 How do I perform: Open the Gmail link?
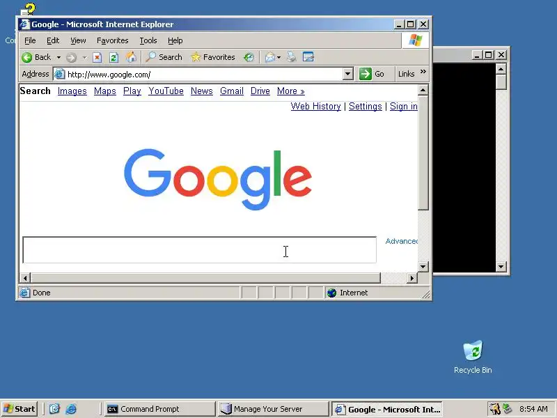tap(232, 91)
